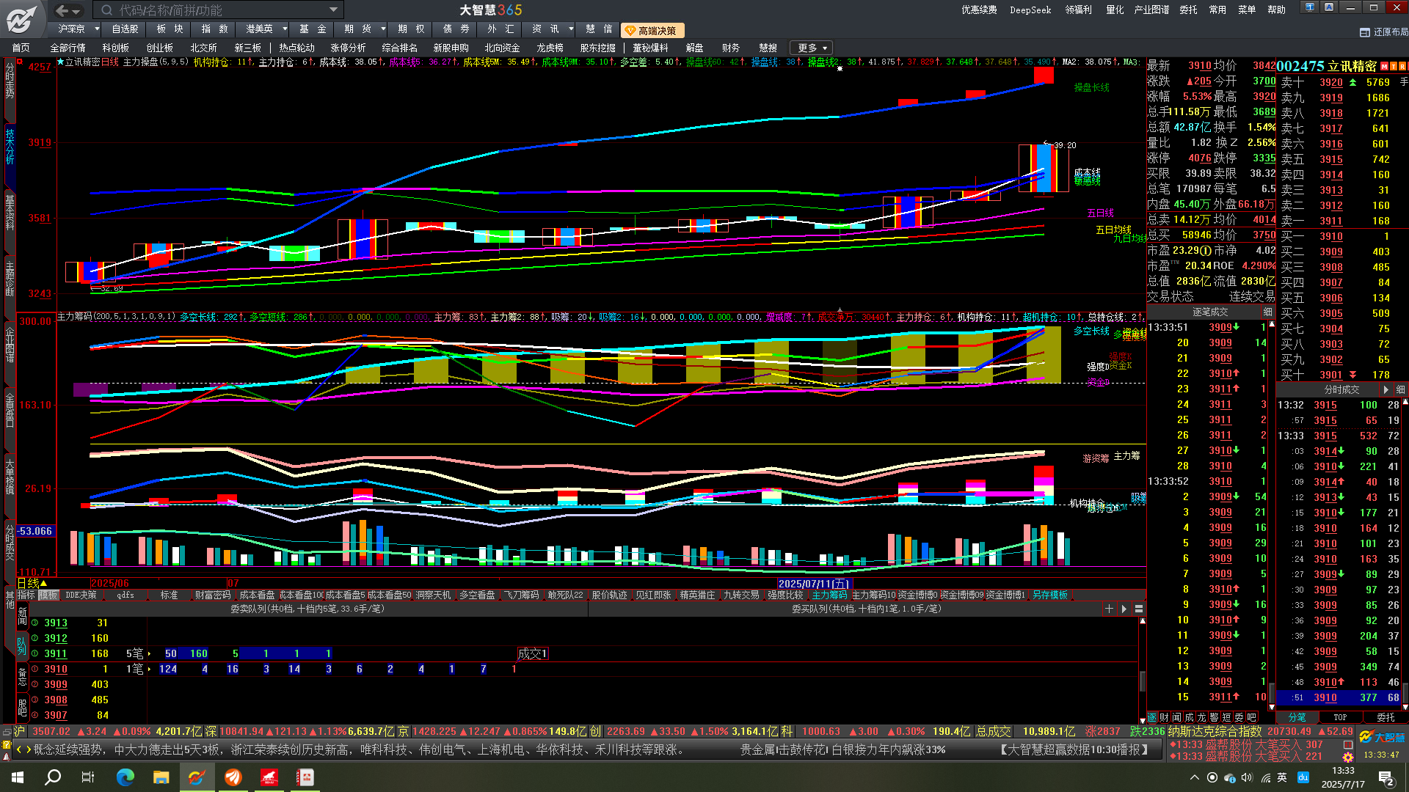Click the 大智慧 status bar logo
This screenshot has width=1409, height=792.
coord(1382,737)
